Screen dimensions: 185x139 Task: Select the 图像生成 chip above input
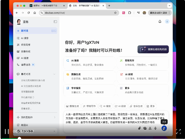point(73,106)
